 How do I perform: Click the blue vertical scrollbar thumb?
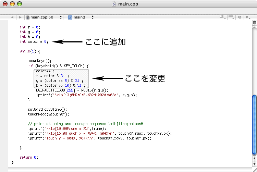click(254, 124)
